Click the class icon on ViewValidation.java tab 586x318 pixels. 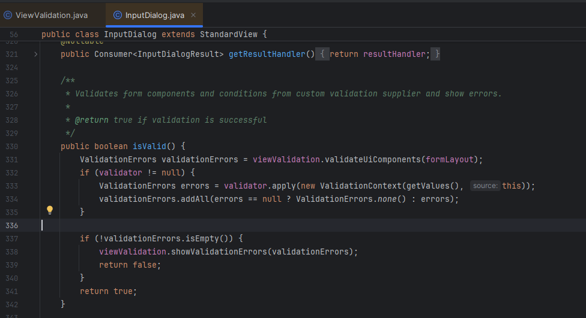click(x=7, y=16)
